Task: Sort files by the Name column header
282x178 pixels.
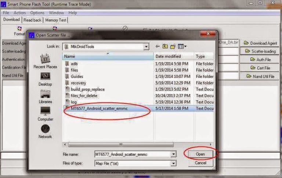Action: 108,56
